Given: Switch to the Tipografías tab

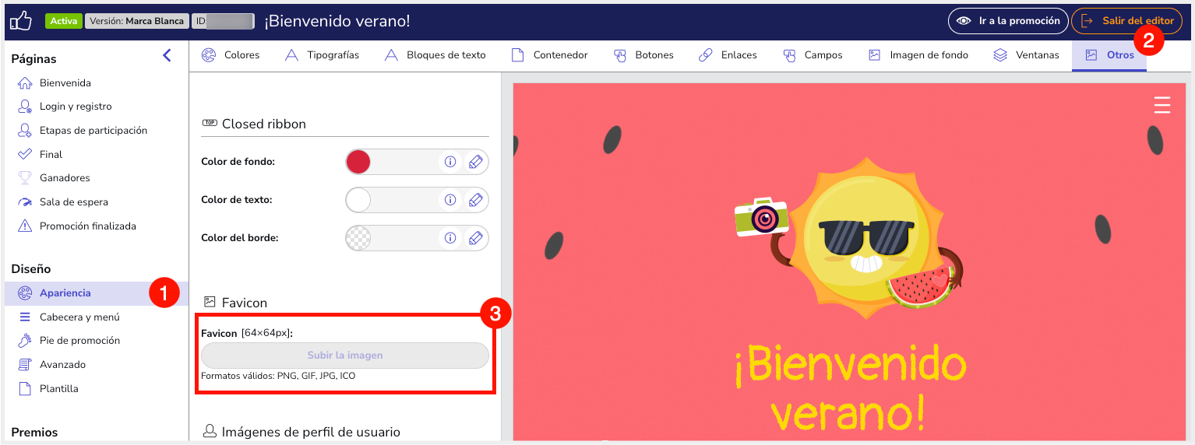Looking at the screenshot, I should (x=323, y=55).
